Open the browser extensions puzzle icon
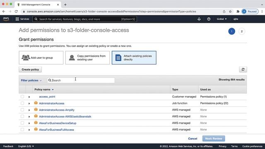Viewport: 265px width, 149px height. [x=238, y=12]
